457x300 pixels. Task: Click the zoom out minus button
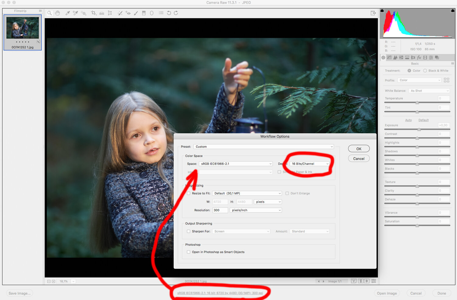(x=49, y=281)
